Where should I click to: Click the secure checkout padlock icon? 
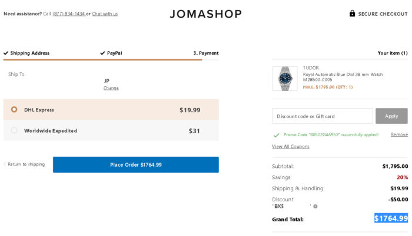click(352, 14)
